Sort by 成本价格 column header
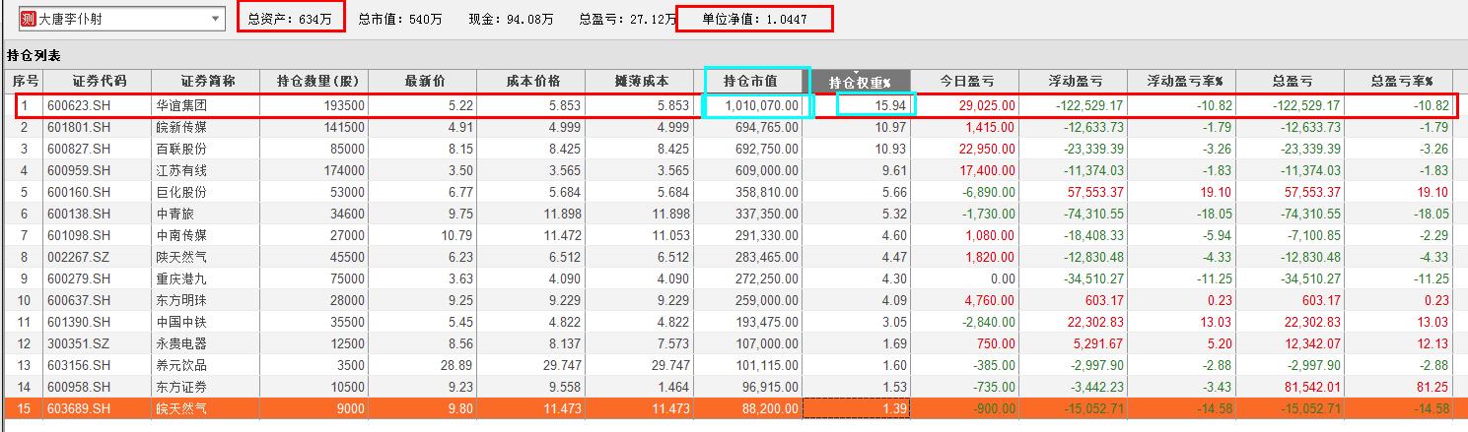The width and height of the screenshot is (1468, 432). coord(531,81)
